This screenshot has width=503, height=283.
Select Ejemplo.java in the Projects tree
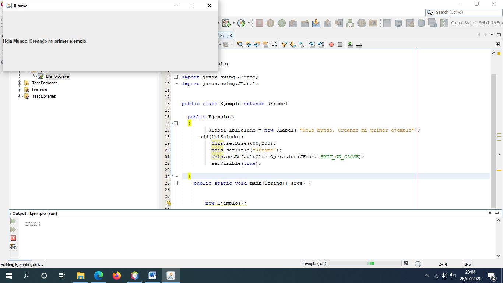click(x=57, y=76)
